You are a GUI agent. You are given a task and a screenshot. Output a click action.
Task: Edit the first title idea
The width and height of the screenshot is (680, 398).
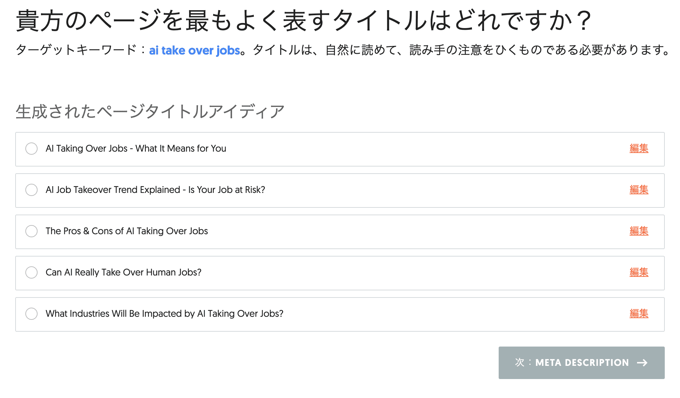pyautogui.click(x=639, y=149)
